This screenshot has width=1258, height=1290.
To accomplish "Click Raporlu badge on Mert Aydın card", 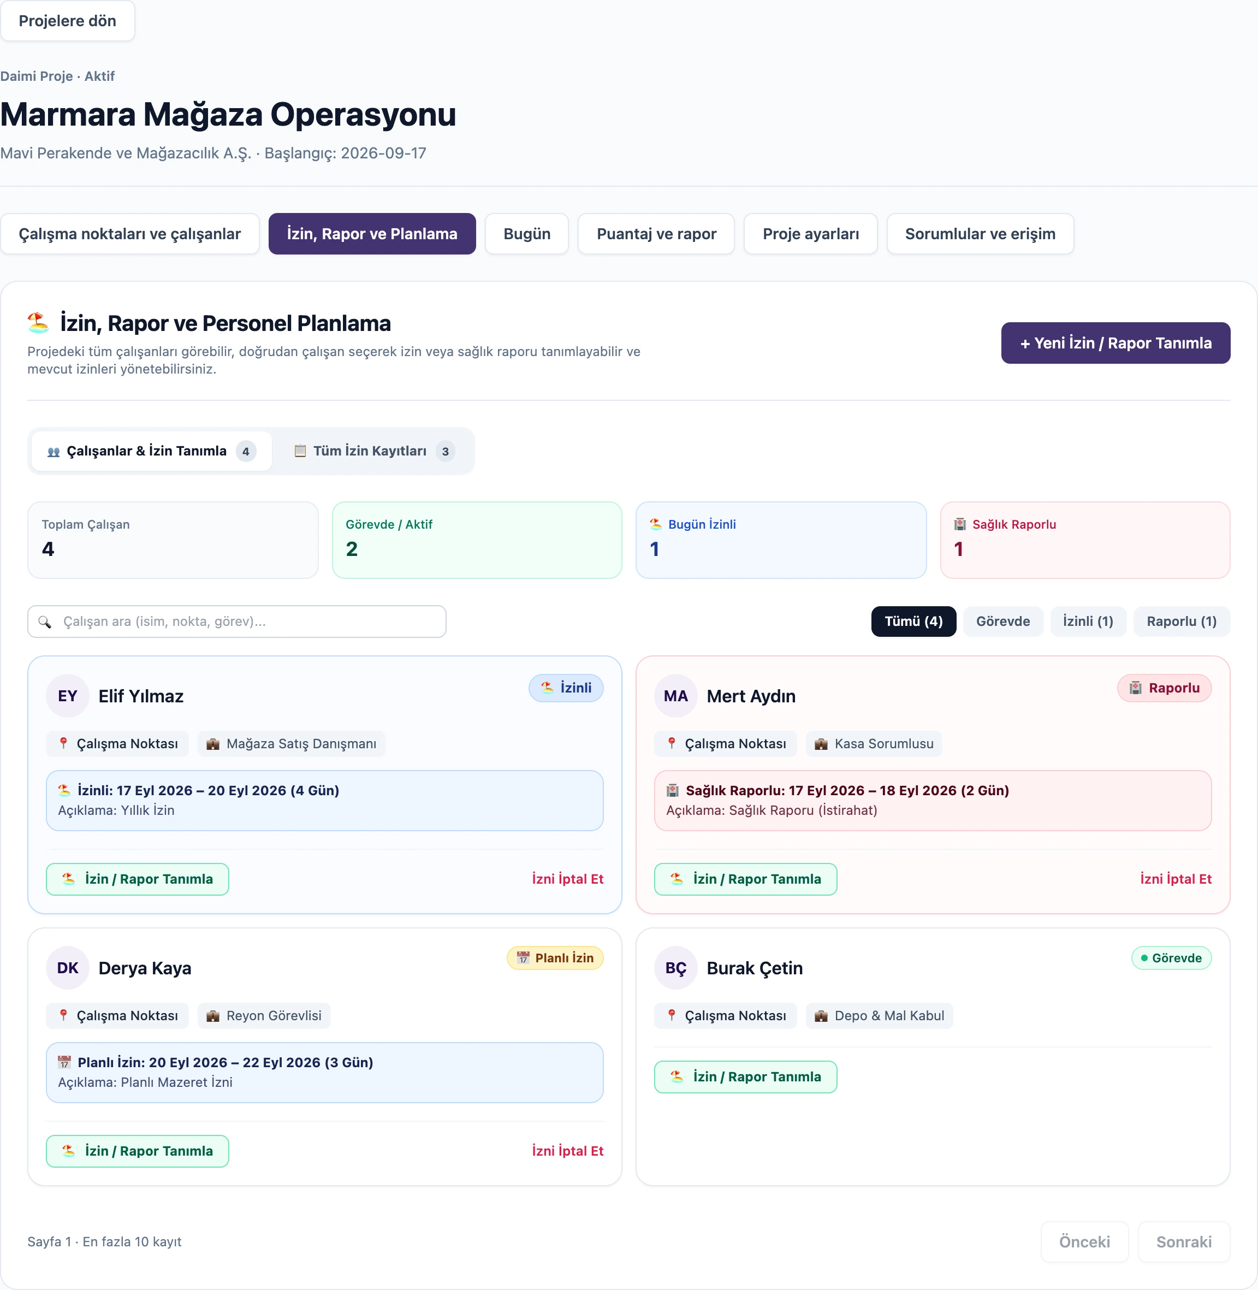I will pos(1164,688).
